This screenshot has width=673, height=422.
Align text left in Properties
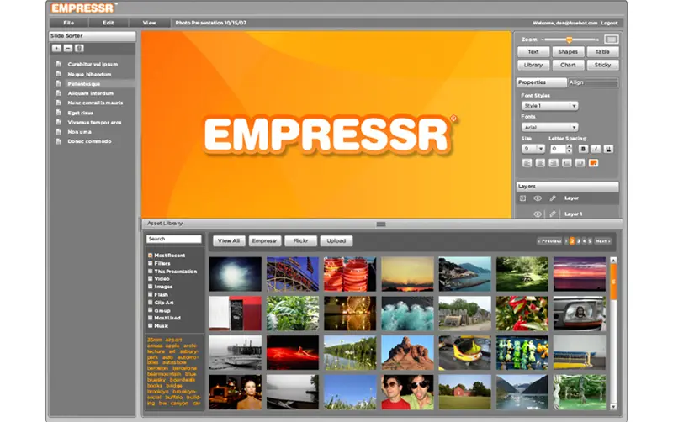pos(527,163)
